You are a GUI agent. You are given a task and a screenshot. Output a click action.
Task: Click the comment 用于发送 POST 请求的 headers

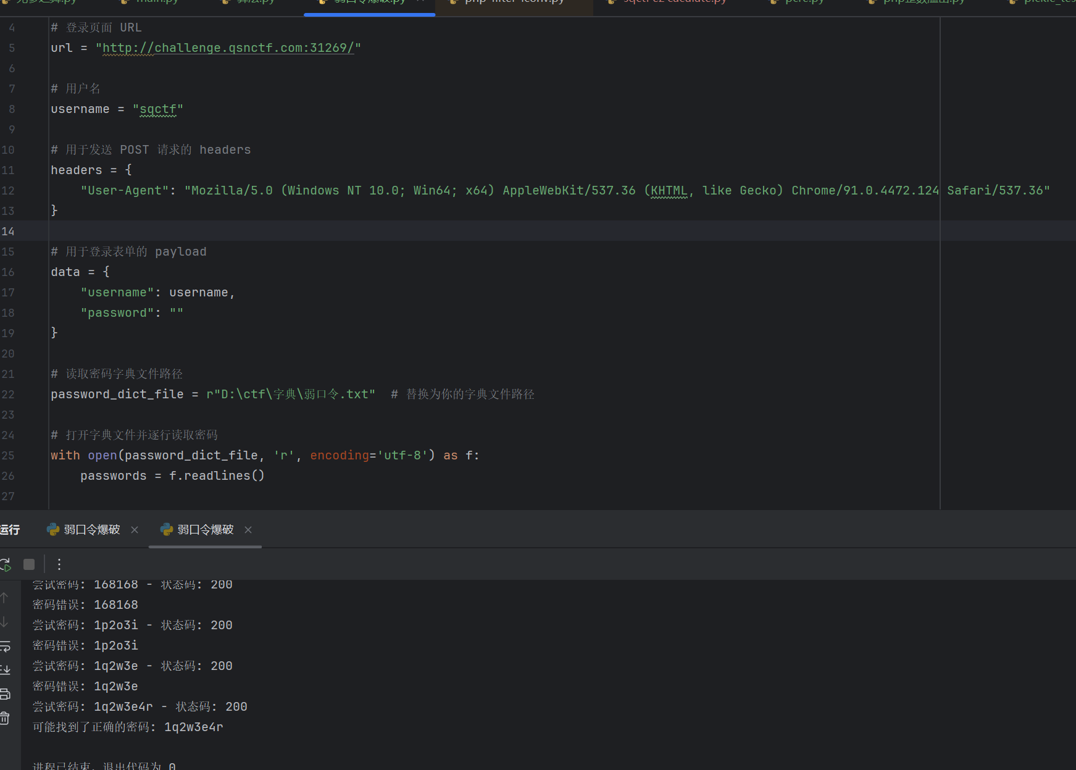pos(151,149)
